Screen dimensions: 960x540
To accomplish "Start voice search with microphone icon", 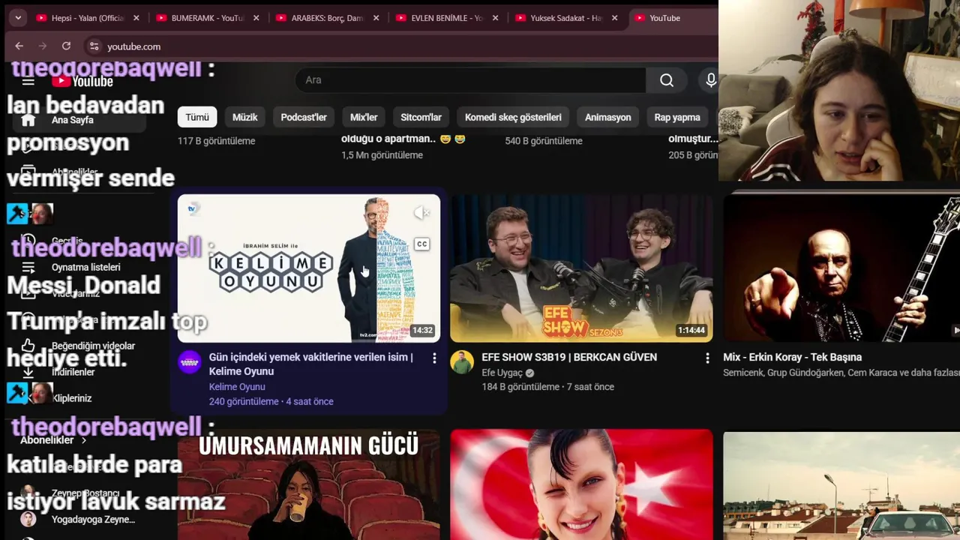I will (x=710, y=80).
